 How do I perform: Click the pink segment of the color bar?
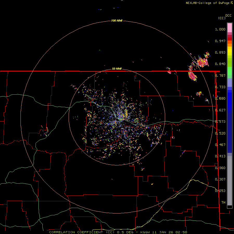point(230,28)
